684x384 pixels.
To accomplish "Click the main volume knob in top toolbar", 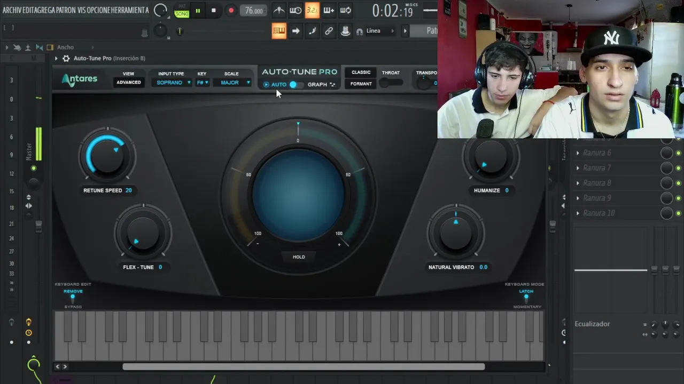I will tap(160, 10).
